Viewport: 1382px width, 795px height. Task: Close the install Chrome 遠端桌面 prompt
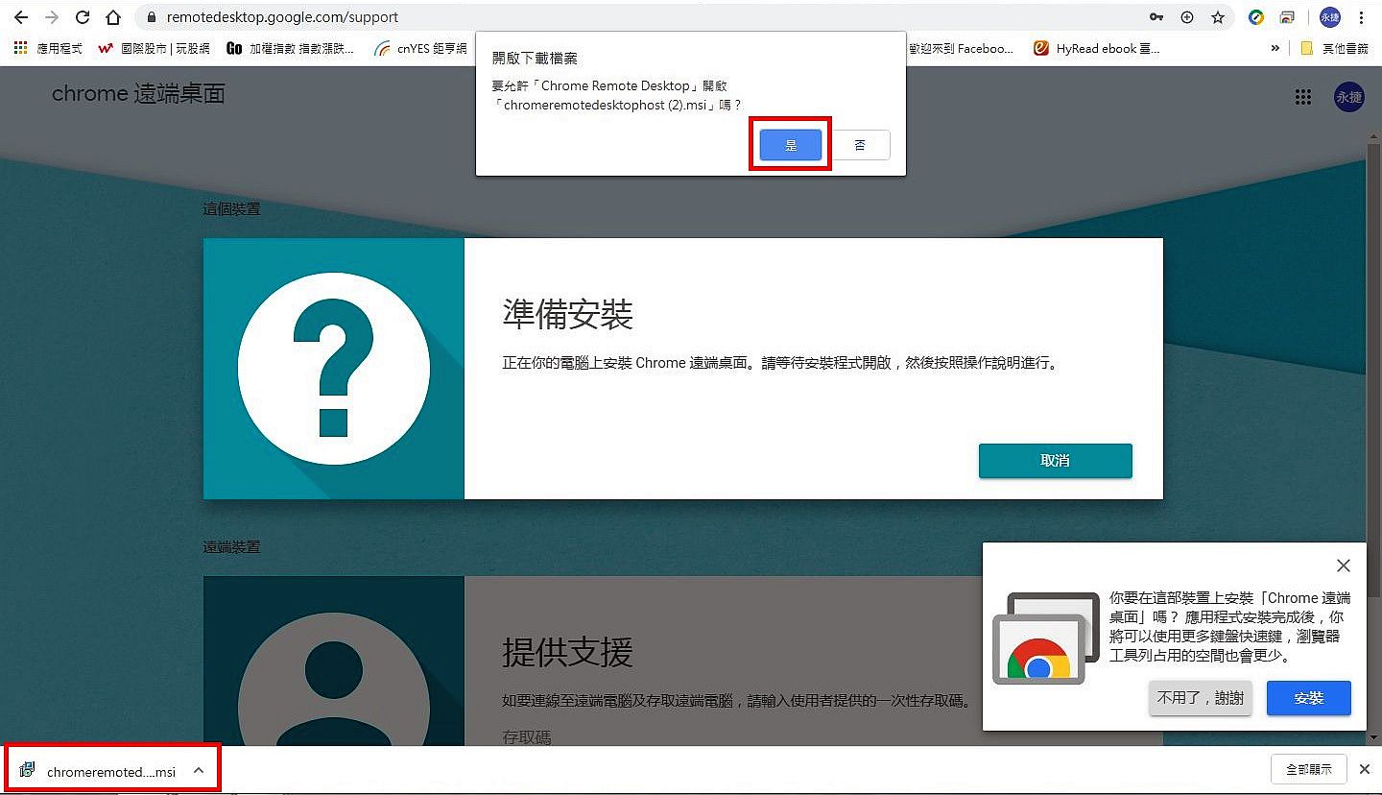pos(1344,566)
